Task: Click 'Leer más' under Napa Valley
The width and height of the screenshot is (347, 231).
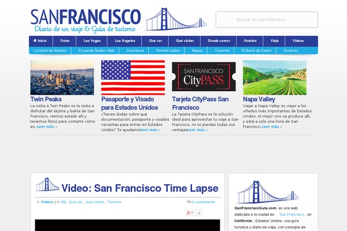Action: tap(272, 126)
